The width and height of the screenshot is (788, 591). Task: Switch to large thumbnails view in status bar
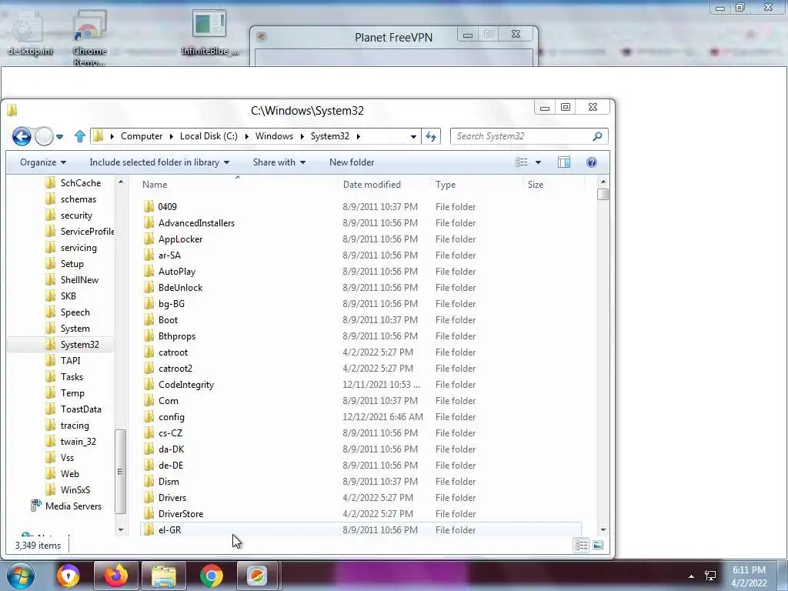coord(597,546)
